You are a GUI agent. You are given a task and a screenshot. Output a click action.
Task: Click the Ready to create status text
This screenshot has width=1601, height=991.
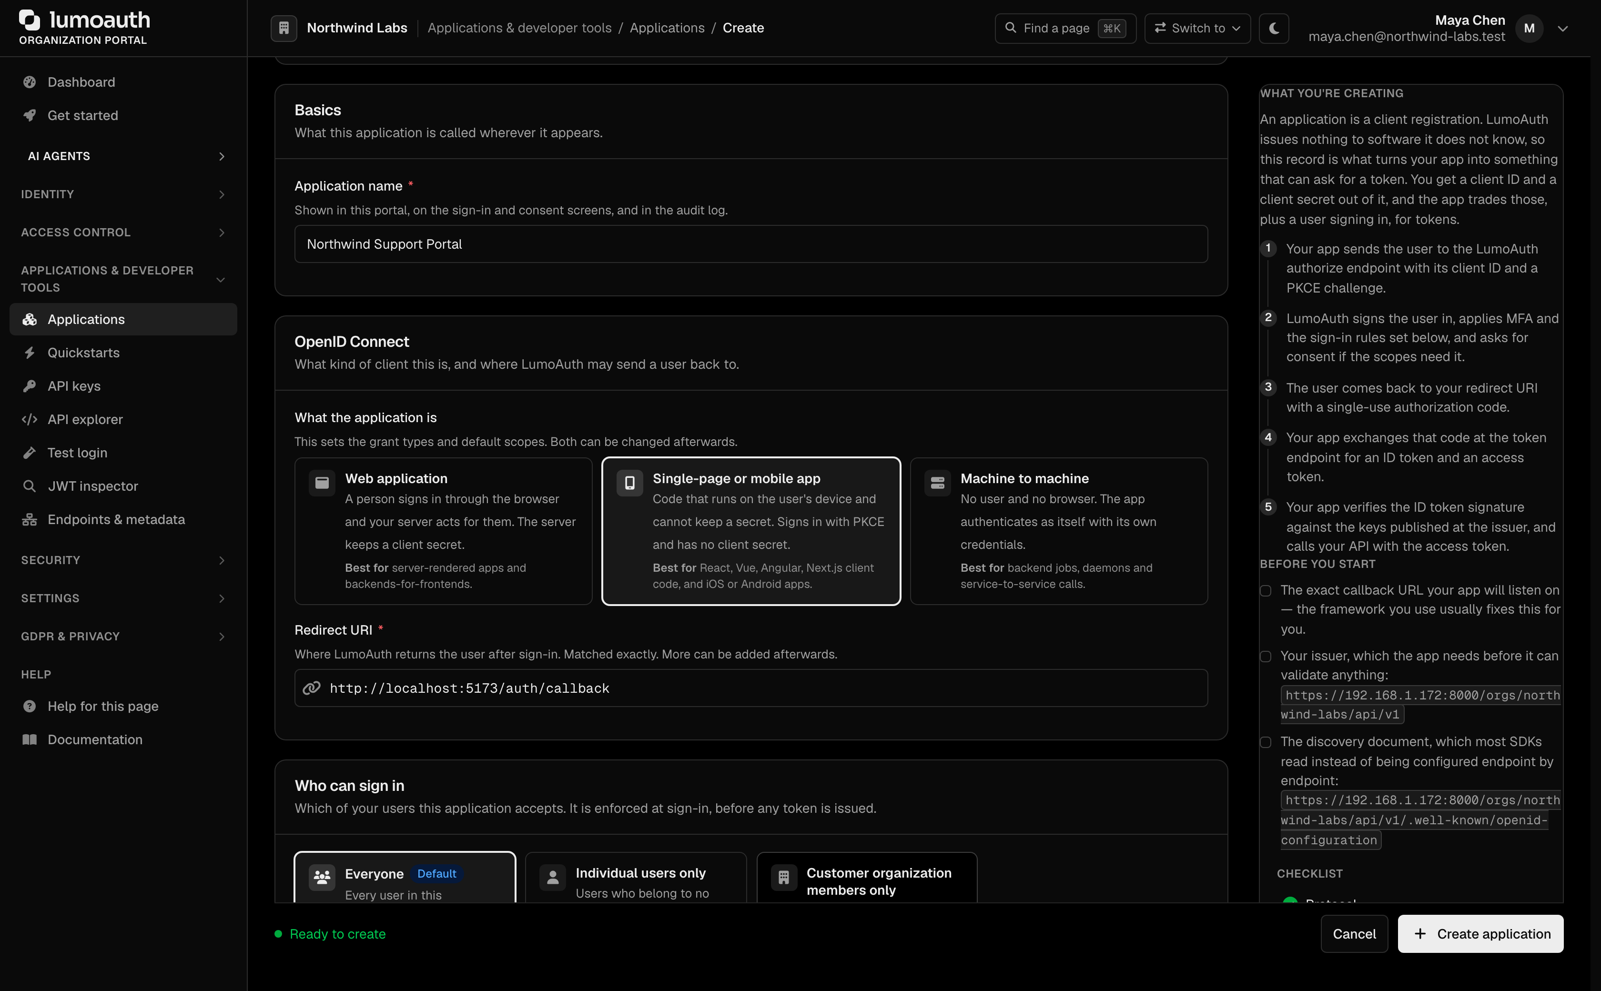click(337, 934)
